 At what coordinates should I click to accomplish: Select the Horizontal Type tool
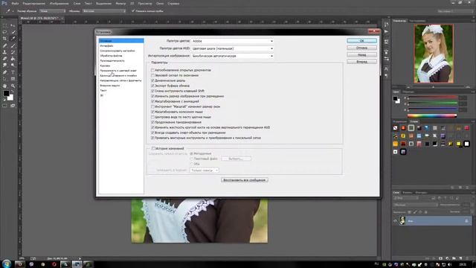(13, 72)
